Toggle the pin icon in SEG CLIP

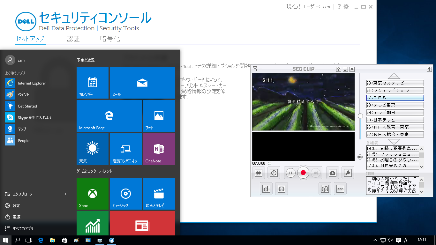(x=429, y=69)
